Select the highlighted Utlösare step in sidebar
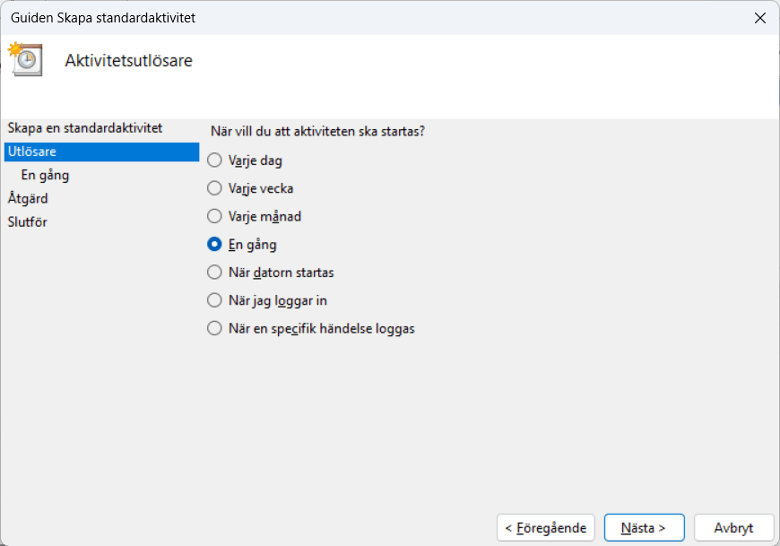This screenshot has height=546, width=780. coord(32,152)
